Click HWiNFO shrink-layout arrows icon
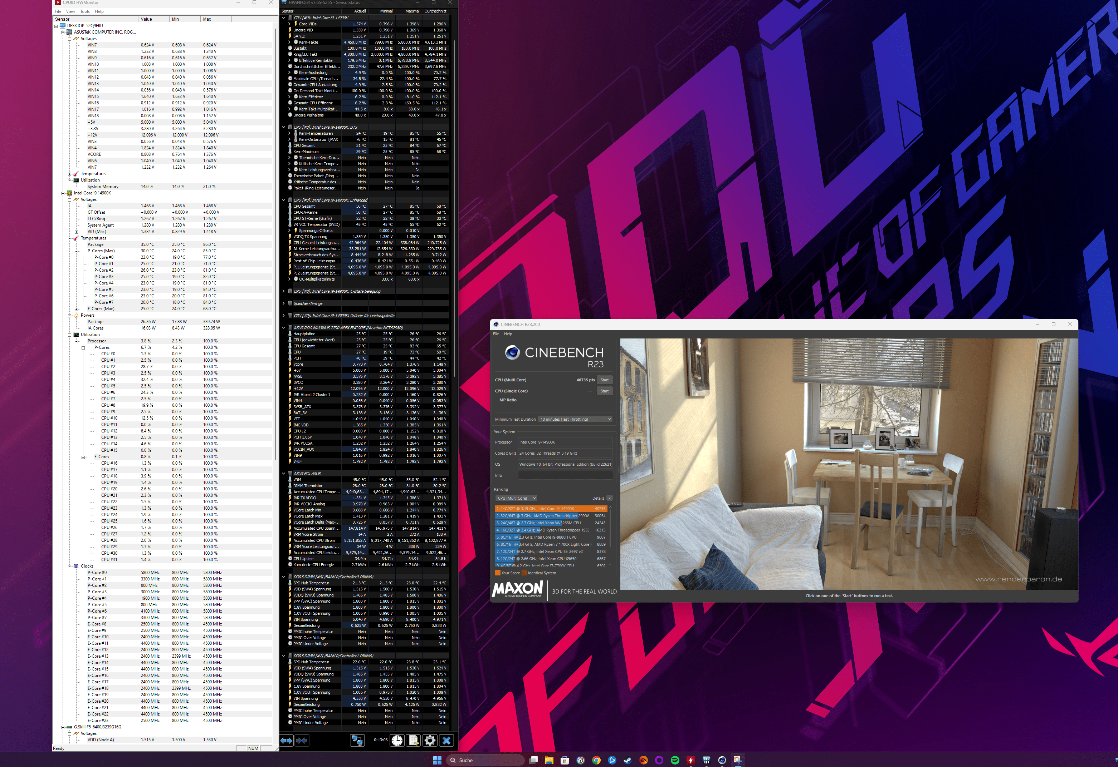 [302, 741]
